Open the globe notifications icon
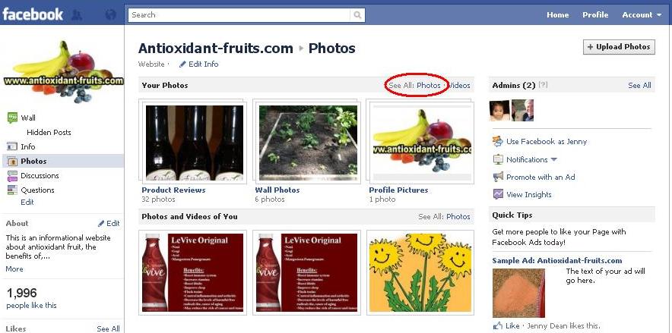 pos(110,15)
